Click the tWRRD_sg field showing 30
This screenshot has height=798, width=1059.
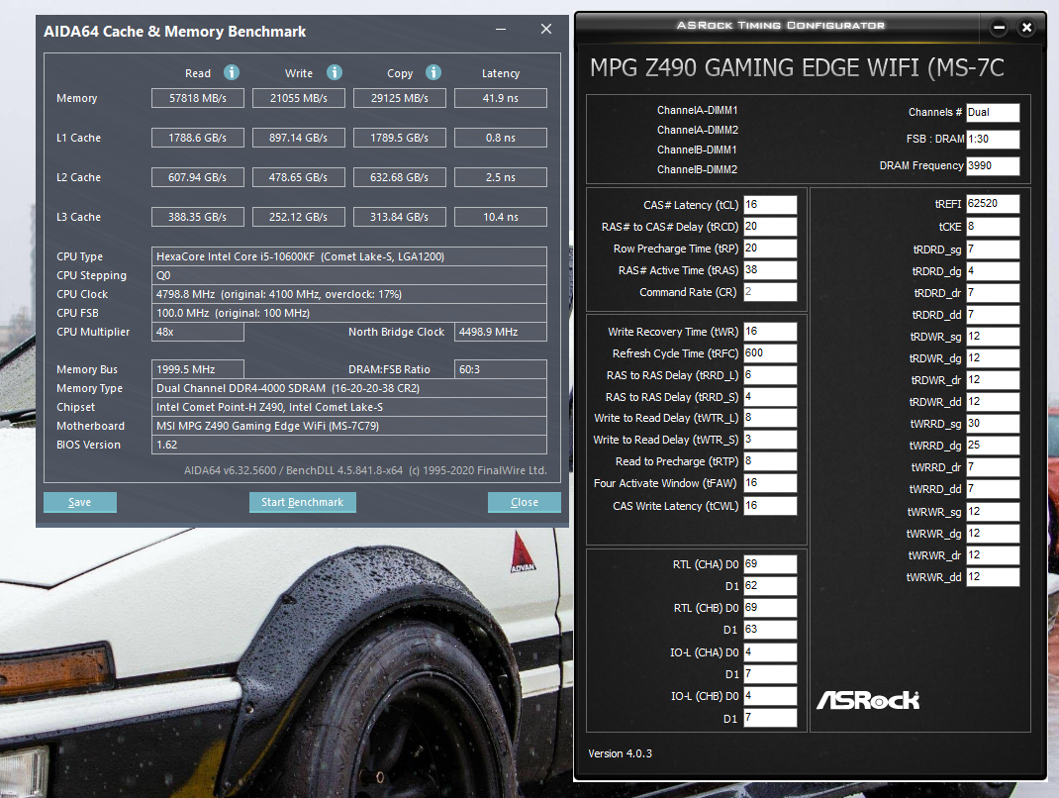coord(993,424)
